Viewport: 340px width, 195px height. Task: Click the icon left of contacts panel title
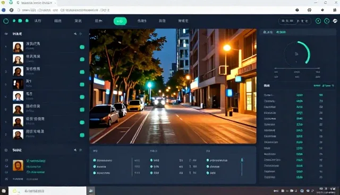[6, 34]
